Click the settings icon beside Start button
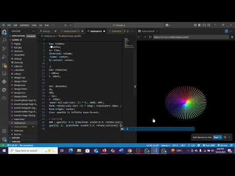This screenshot has height=176, width=235. coord(225,137)
